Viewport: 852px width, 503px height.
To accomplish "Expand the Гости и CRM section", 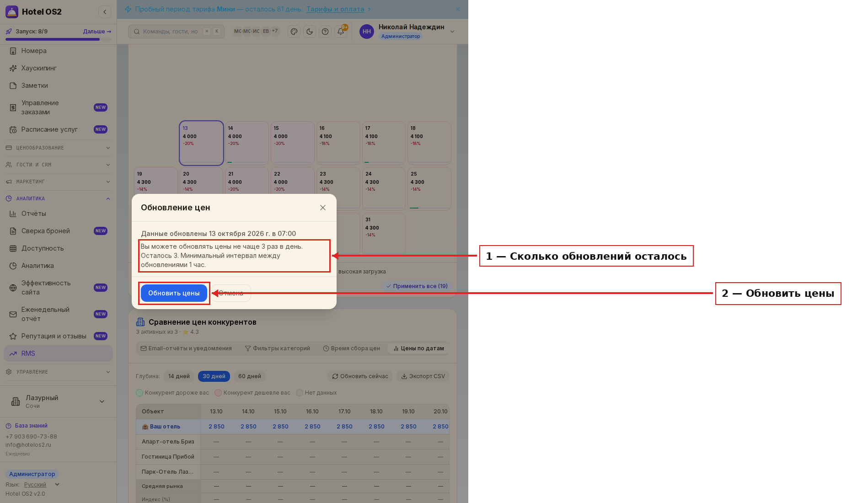I will pyautogui.click(x=58, y=165).
